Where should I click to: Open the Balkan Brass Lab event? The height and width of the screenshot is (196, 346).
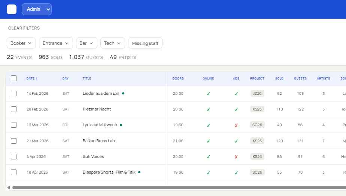98,141
